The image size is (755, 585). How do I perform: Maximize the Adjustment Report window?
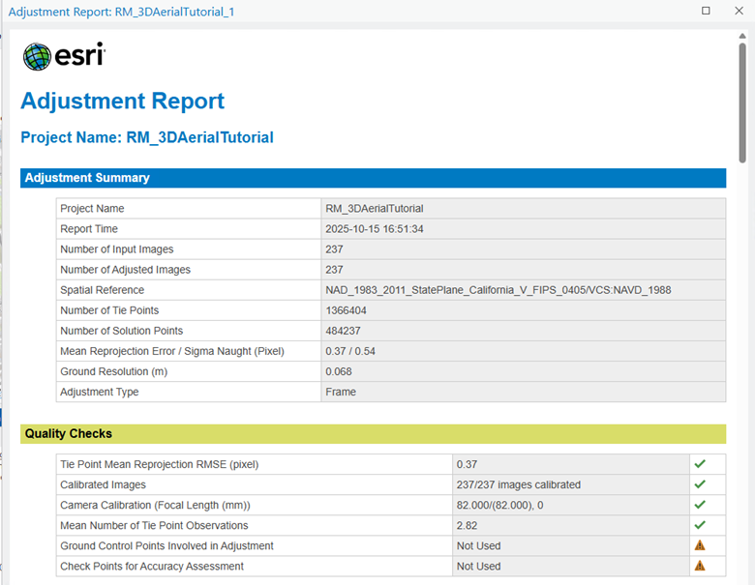coord(706,11)
